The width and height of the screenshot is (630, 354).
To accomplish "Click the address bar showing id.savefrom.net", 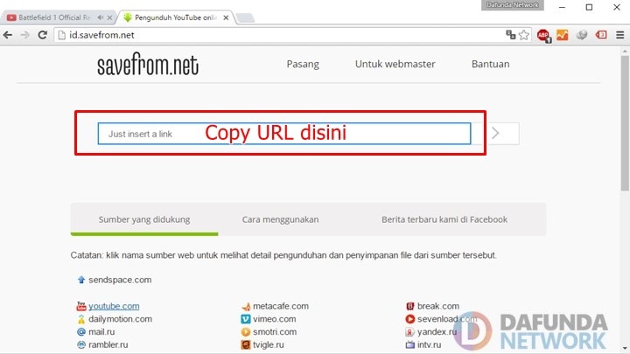I will click(x=262, y=35).
